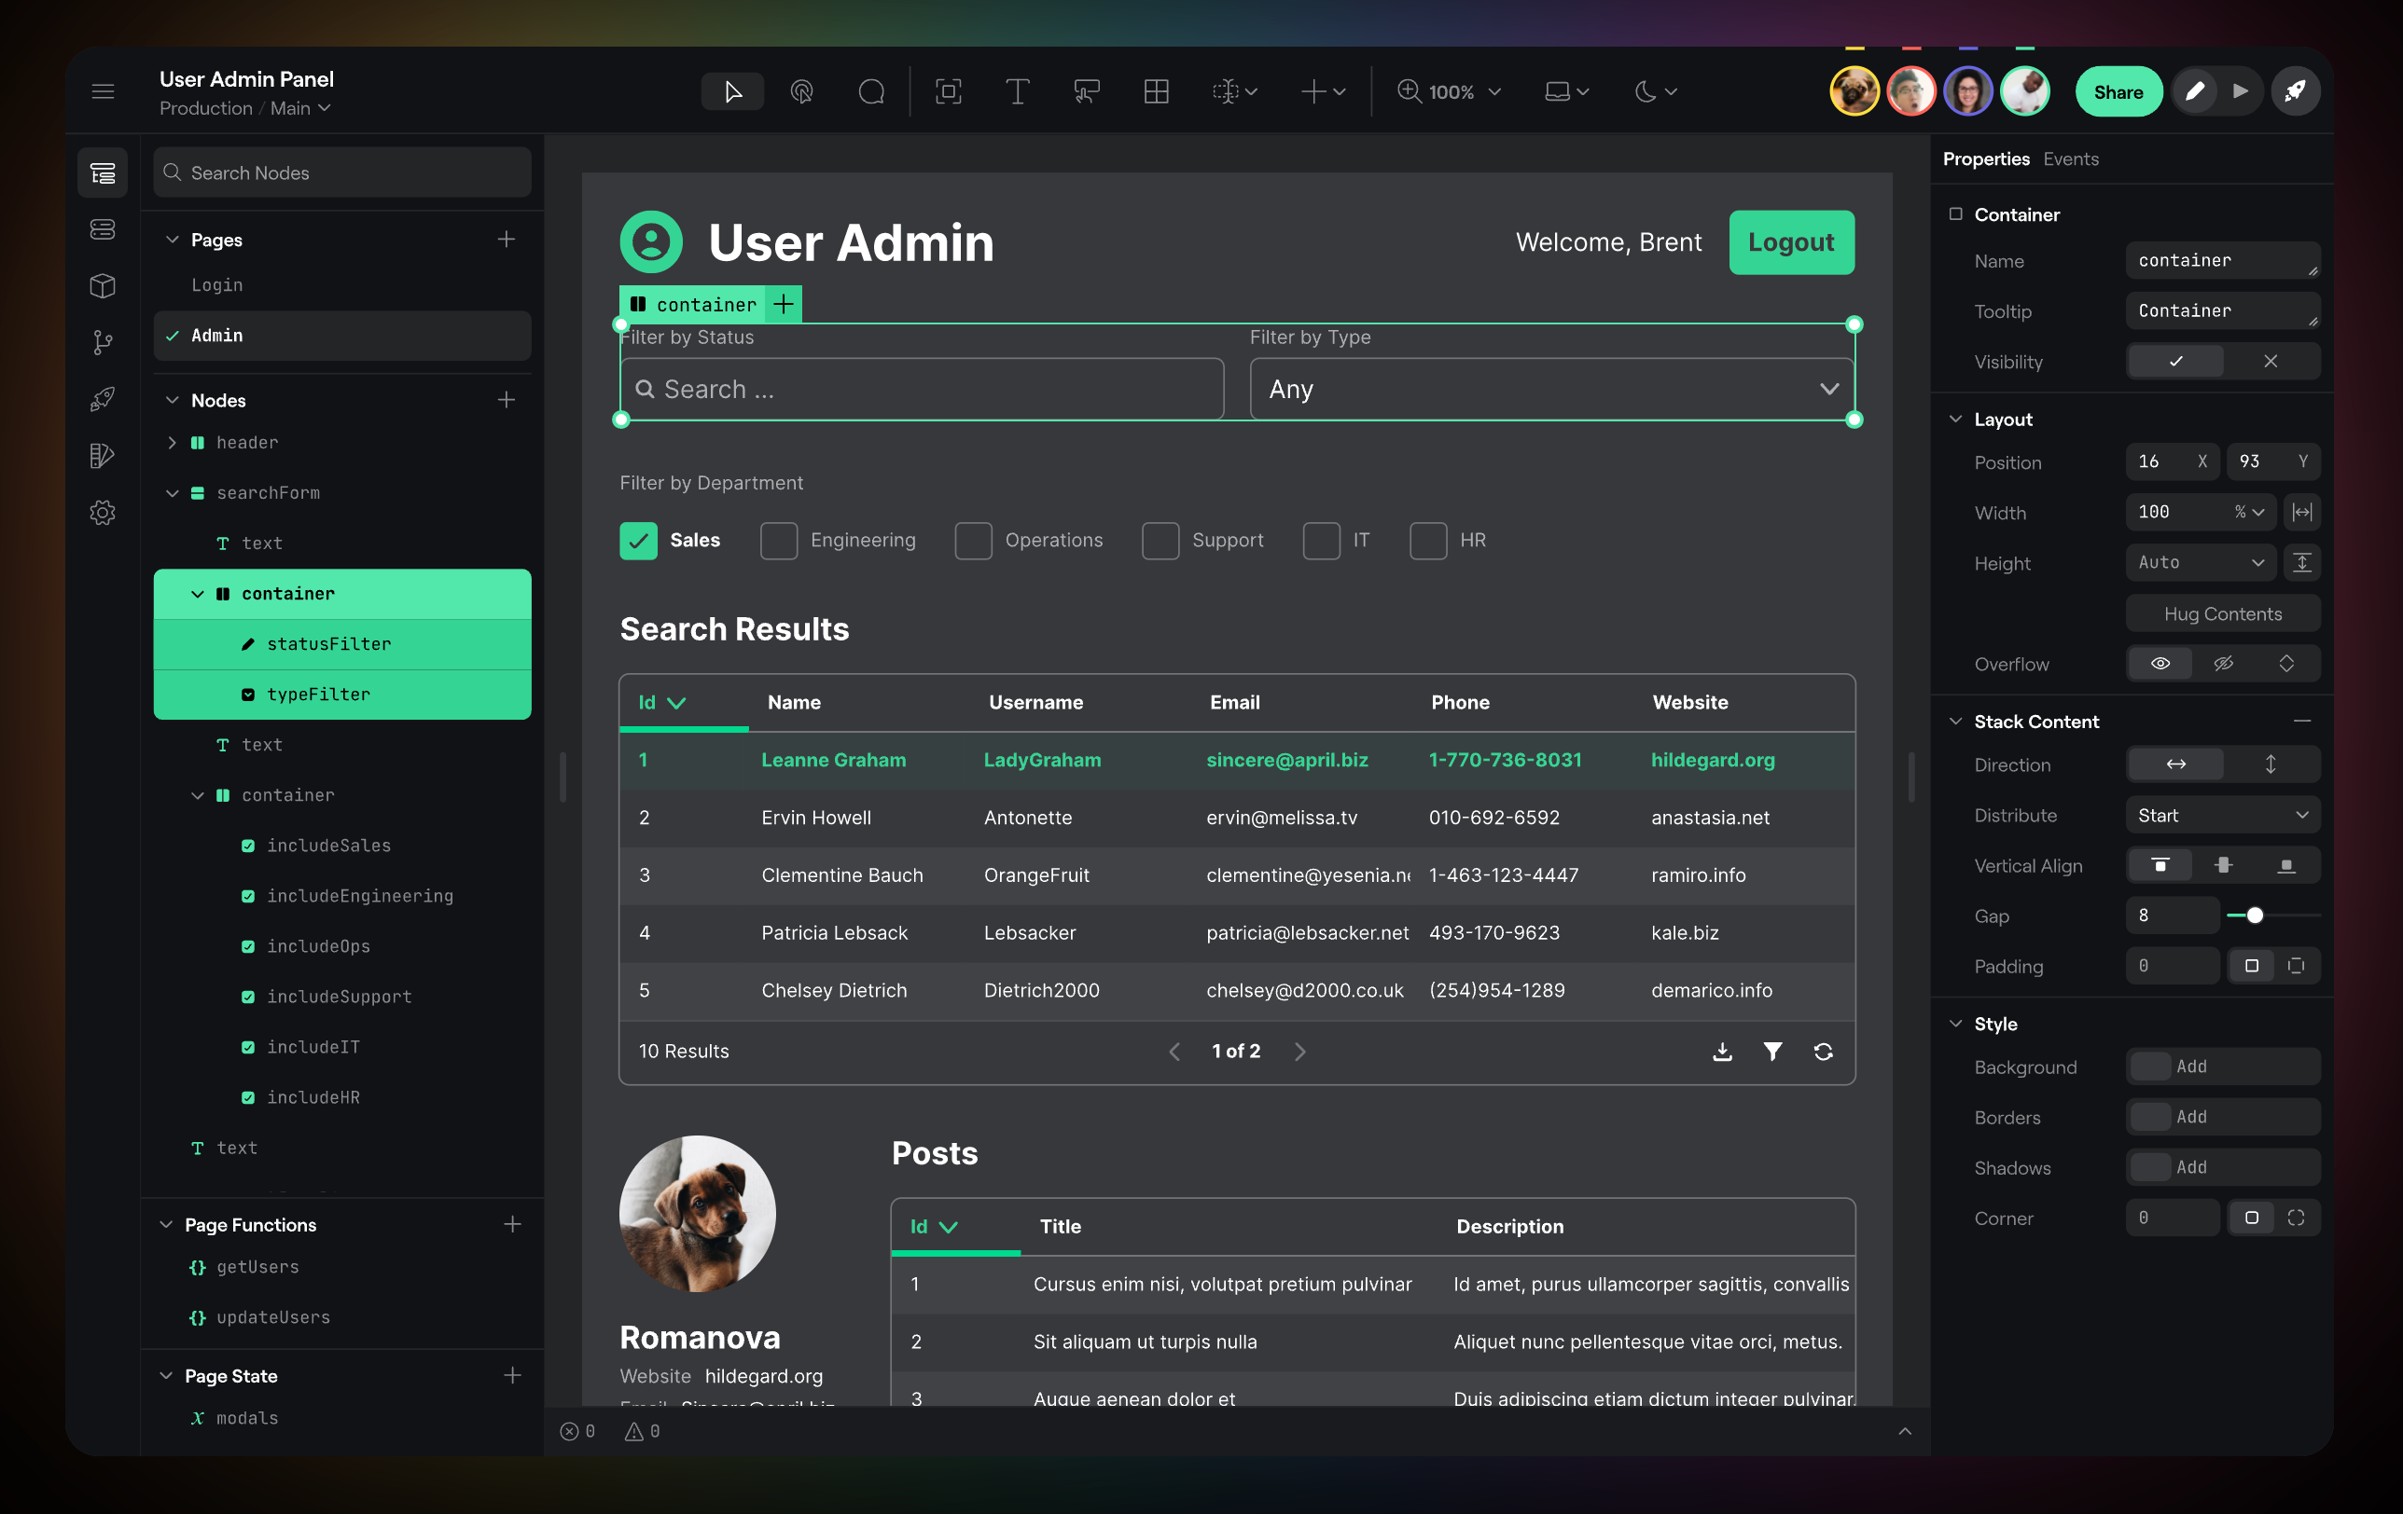Set Overflow to visible eye option
This screenshot has width=2403, height=1514.
click(2160, 663)
